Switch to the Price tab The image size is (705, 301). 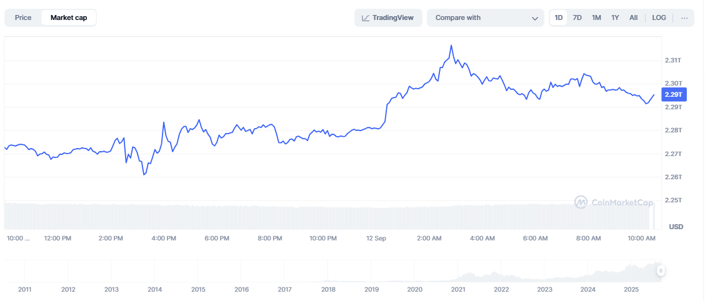(x=23, y=18)
